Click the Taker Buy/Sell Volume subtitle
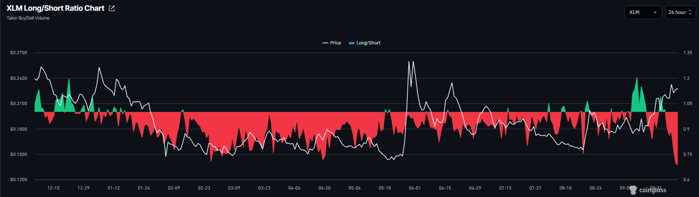 (x=28, y=18)
